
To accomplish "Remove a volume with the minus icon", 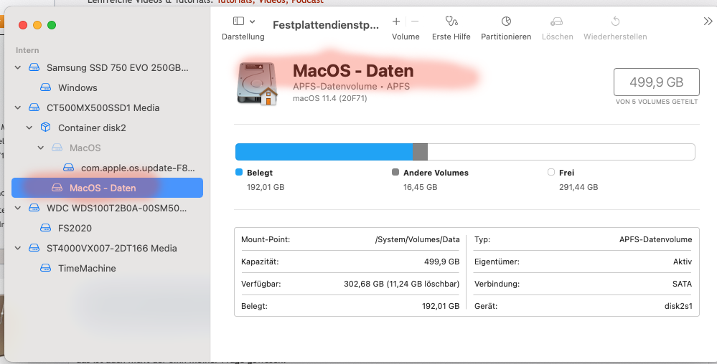I will pos(415,21).
